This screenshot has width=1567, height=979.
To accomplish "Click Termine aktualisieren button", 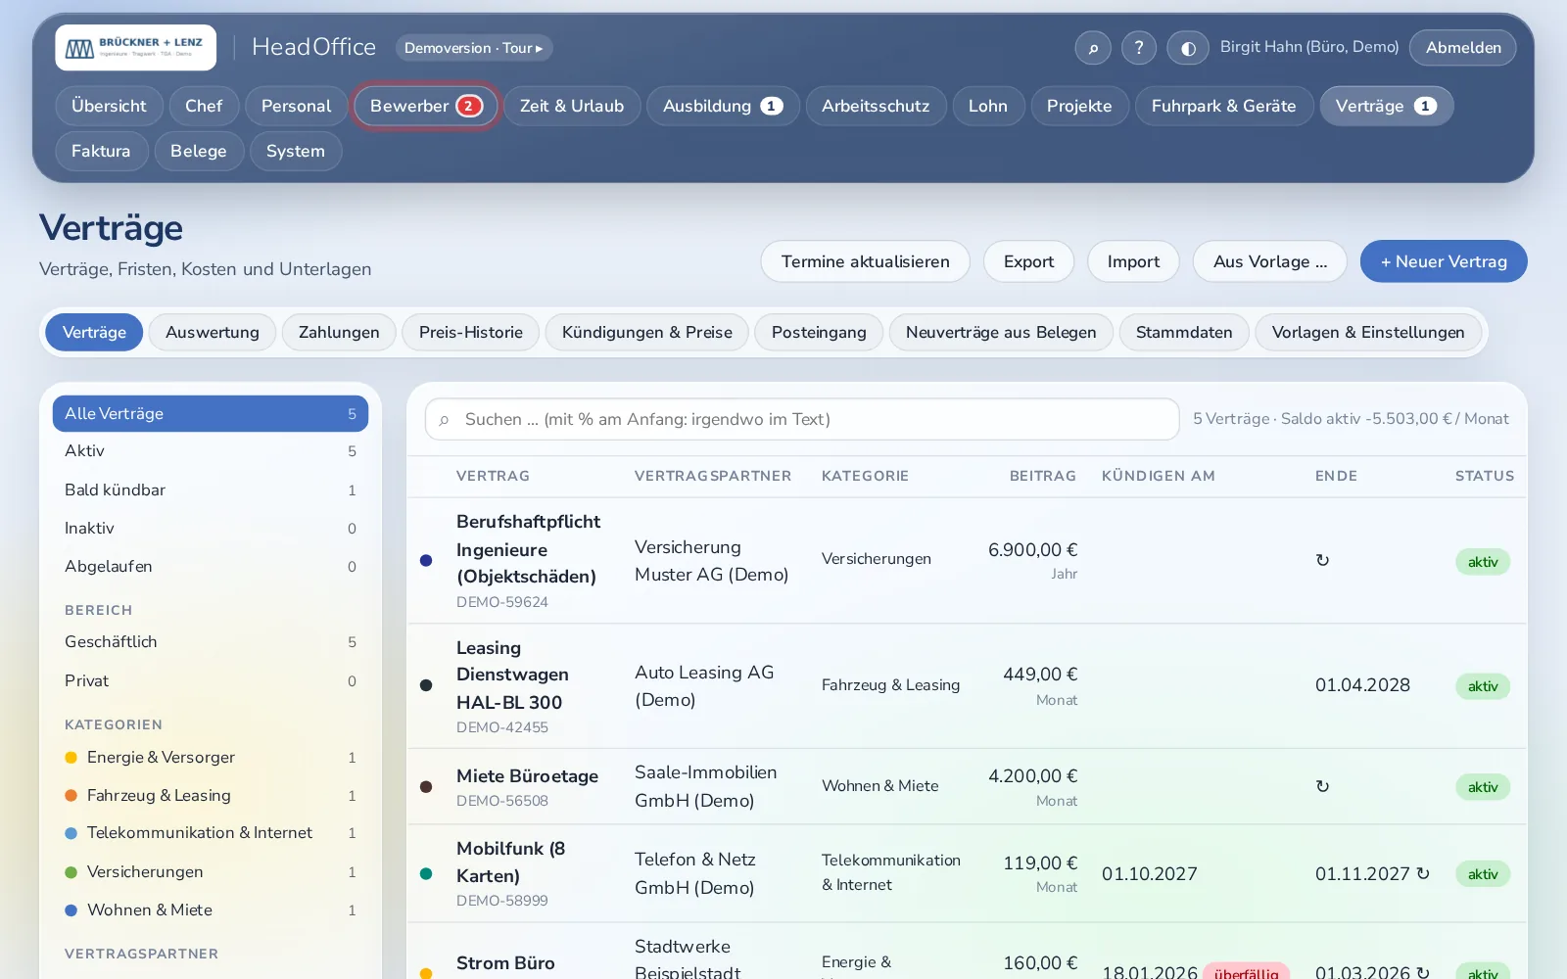I will (x=866, y=261).
